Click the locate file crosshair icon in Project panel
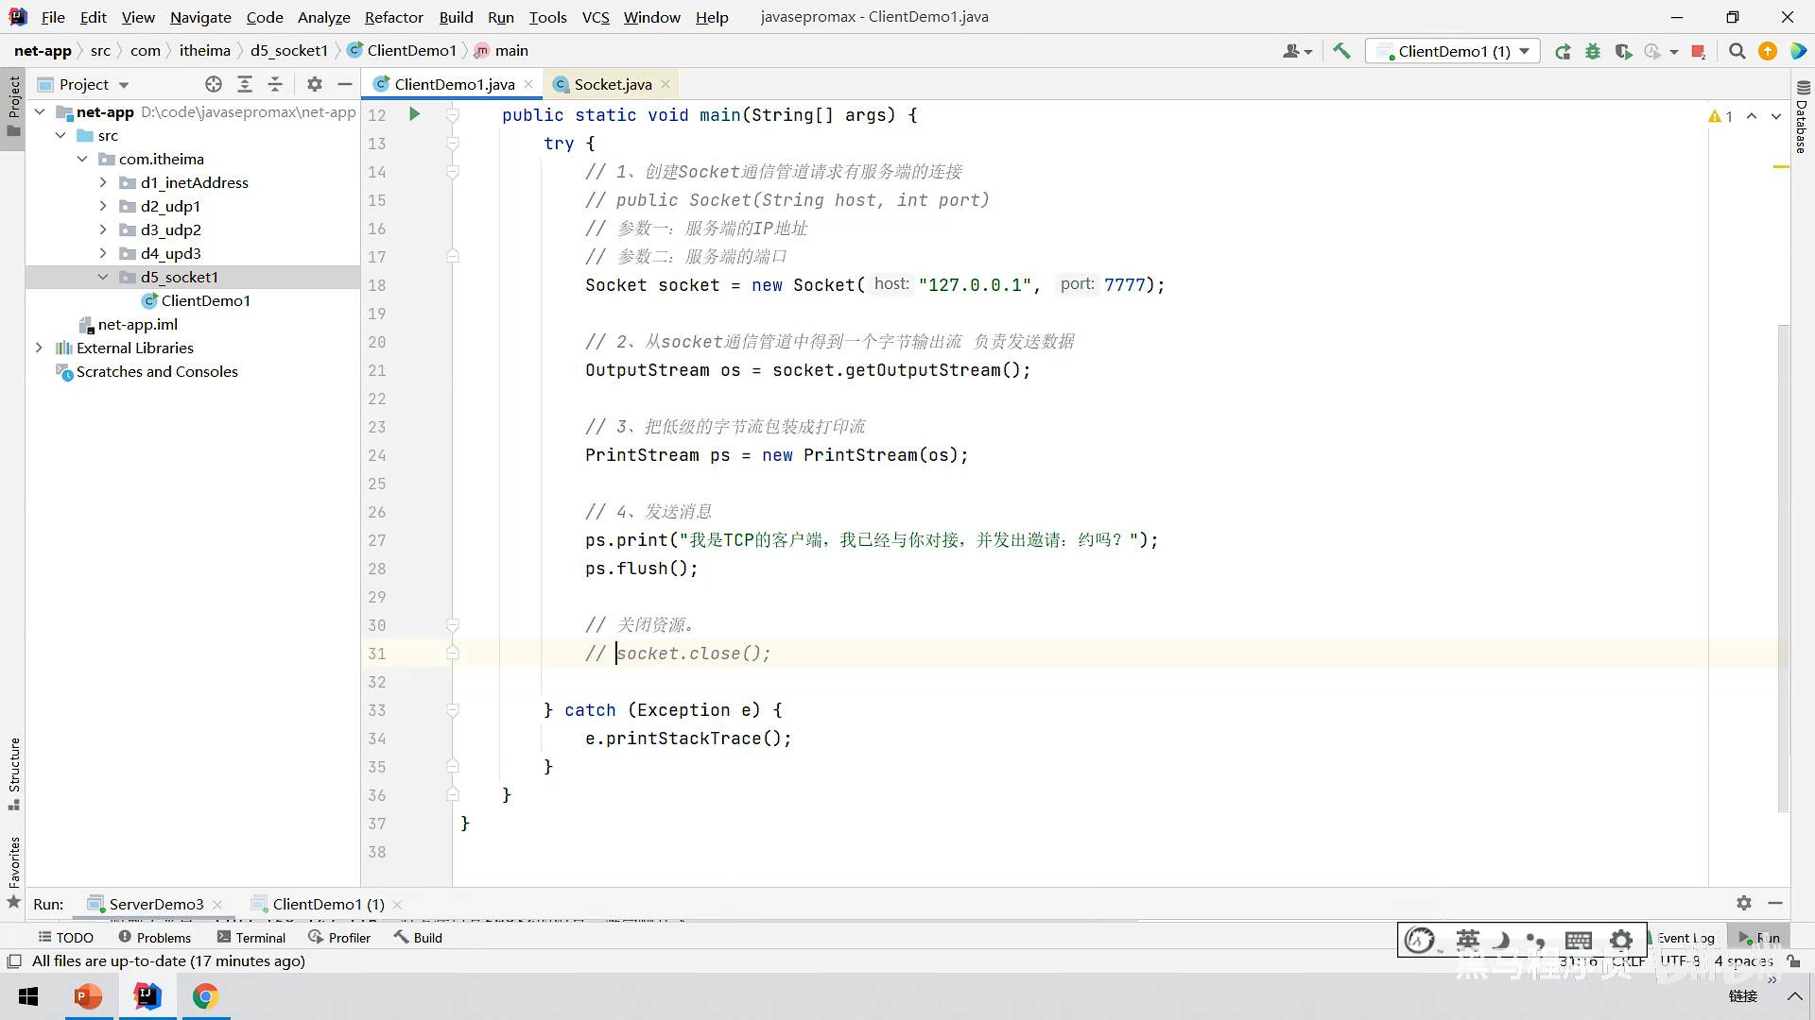This screenshot has height=1020, width=1815. coord(214,84)
